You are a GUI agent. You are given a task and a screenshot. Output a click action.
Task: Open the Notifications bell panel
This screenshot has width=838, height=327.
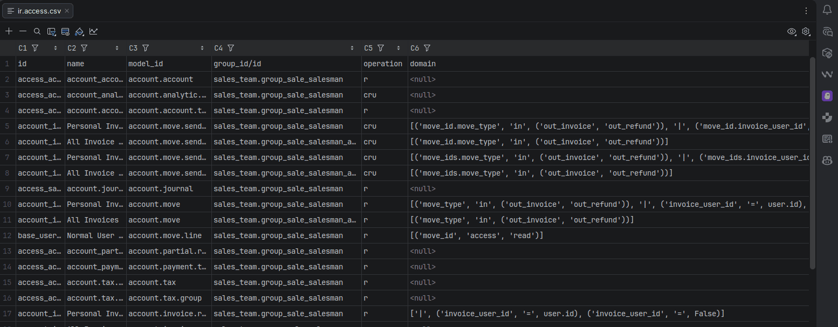click(827, 10)
